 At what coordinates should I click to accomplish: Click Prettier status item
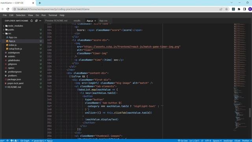pos(246,140)
